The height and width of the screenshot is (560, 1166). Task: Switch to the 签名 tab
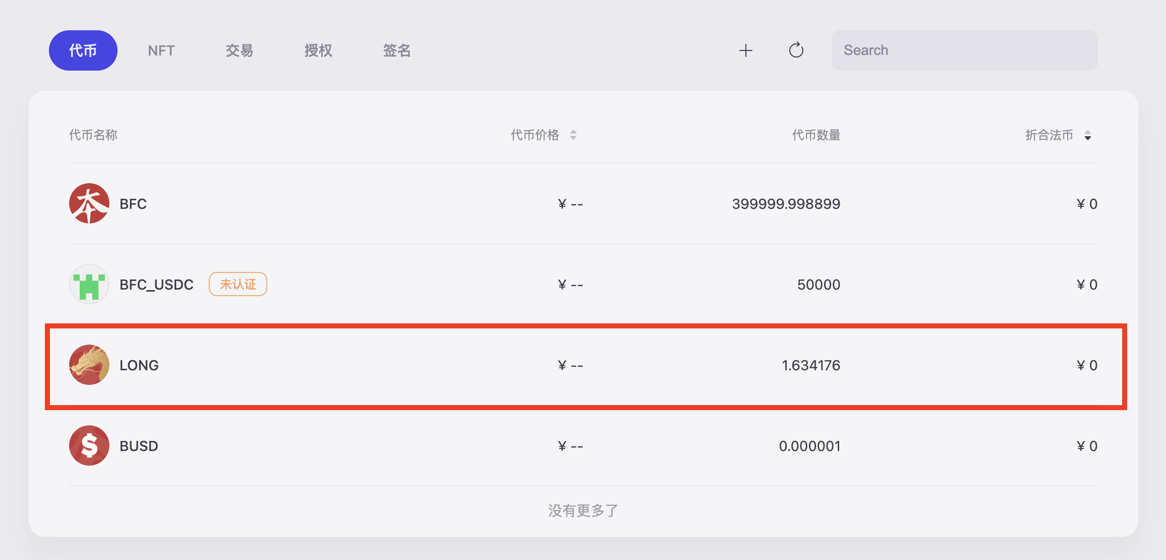[x=397, y=50]
